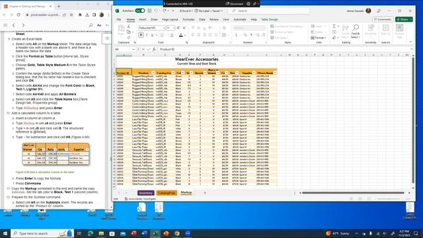Screen dimensions: 423x238
Task: Click the Comments button
Action: 383,19
